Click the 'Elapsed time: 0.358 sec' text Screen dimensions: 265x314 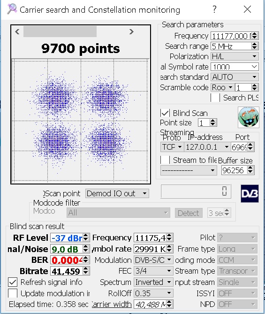(49, 305)
